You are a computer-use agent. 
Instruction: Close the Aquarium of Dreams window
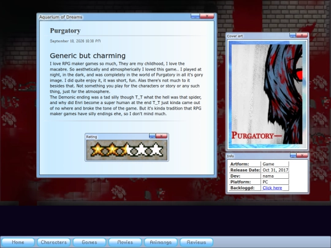207,16
